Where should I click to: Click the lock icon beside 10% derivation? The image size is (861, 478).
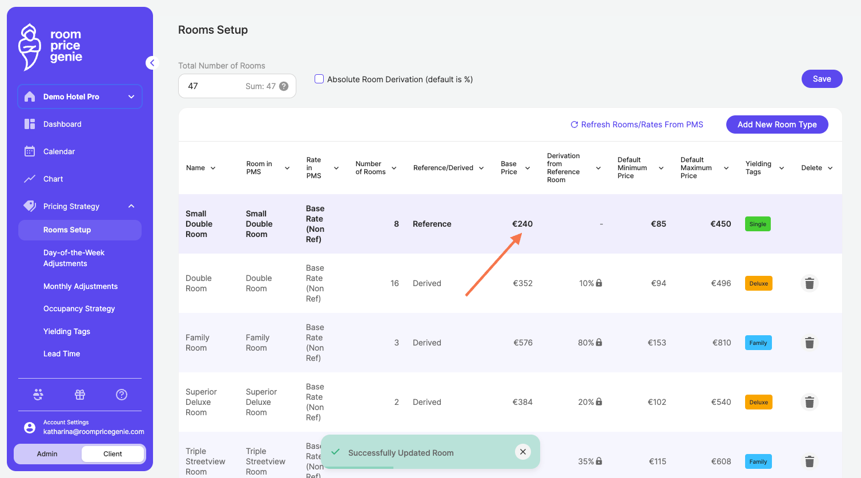[x=599, y=283]
